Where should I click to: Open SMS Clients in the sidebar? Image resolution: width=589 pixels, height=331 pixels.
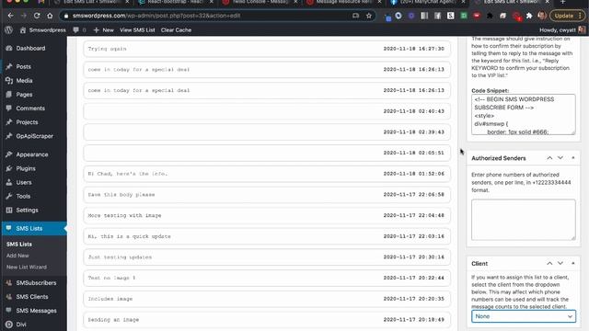pos(32,297)
